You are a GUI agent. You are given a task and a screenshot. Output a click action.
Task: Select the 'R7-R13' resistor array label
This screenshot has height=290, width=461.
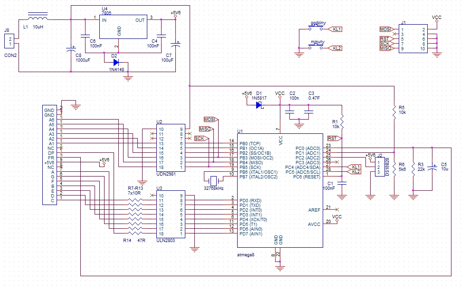point(135,188)
